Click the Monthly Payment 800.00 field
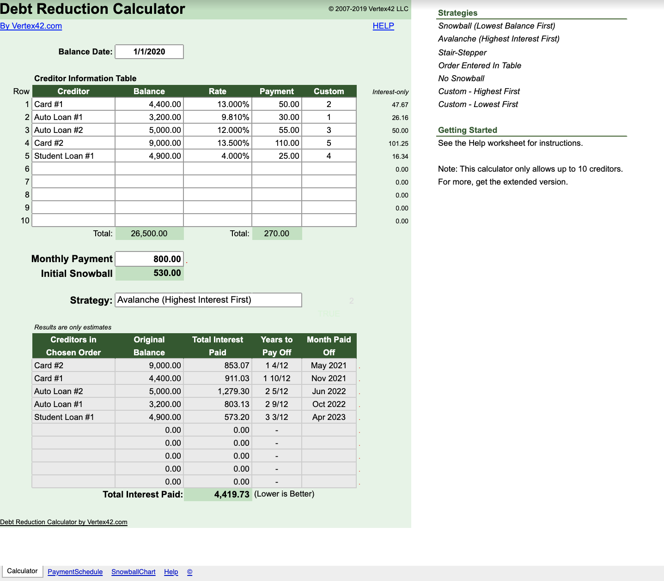The image size is (664, 581). click(x=149, y=259)
